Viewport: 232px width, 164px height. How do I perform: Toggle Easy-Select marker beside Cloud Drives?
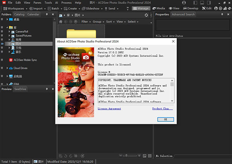pos(2,68)
